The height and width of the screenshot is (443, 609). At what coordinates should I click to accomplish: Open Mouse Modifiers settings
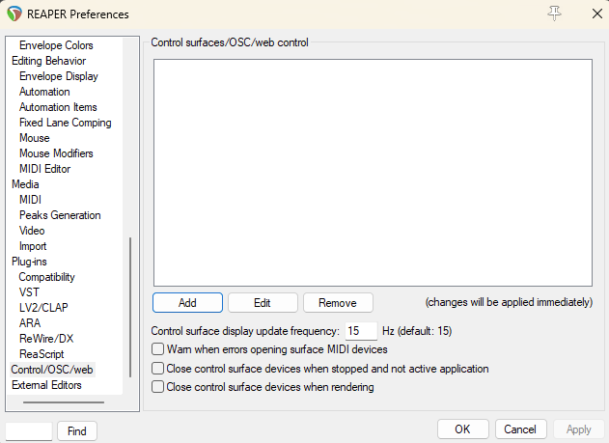(56, 153)
